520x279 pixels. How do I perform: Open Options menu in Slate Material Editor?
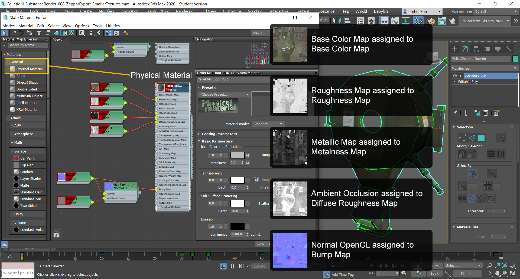click(82, 26)
